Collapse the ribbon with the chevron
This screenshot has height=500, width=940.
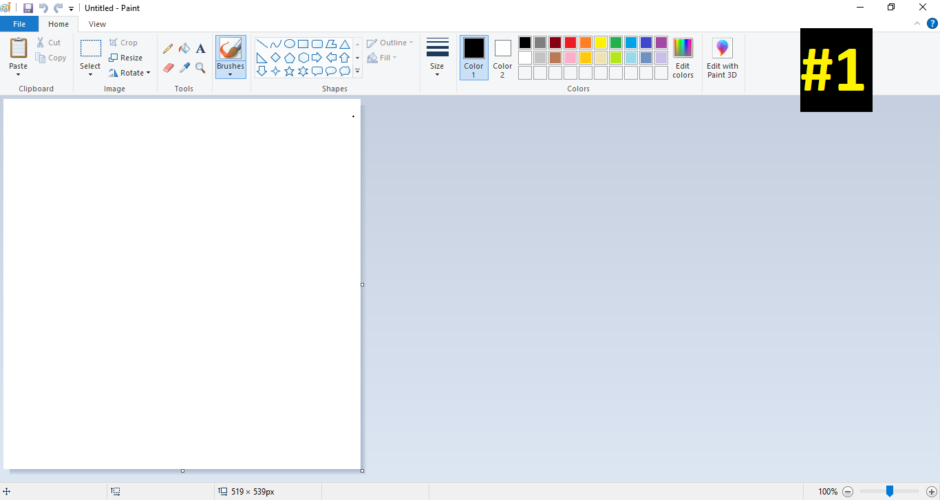tap(917, 23)
